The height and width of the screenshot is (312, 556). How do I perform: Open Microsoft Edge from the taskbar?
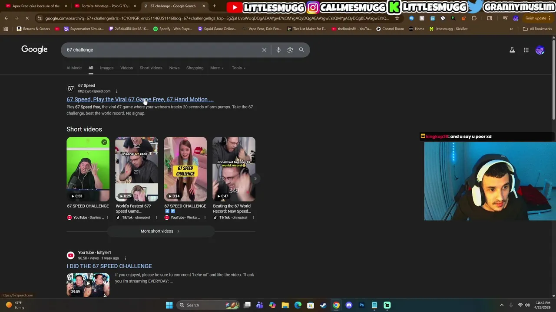(x=298, y=305)
